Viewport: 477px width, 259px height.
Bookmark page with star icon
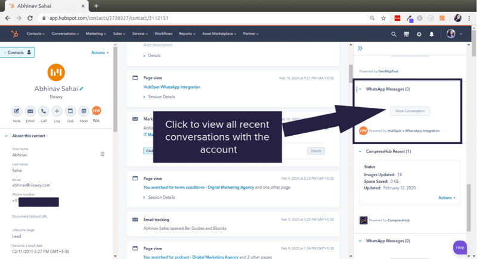[x=383, y=18]
